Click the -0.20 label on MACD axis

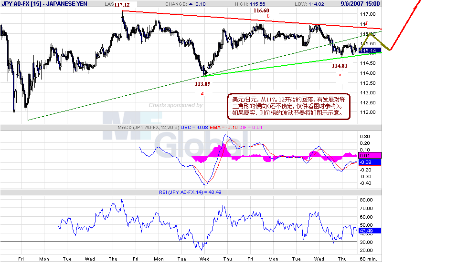(365, 170)
